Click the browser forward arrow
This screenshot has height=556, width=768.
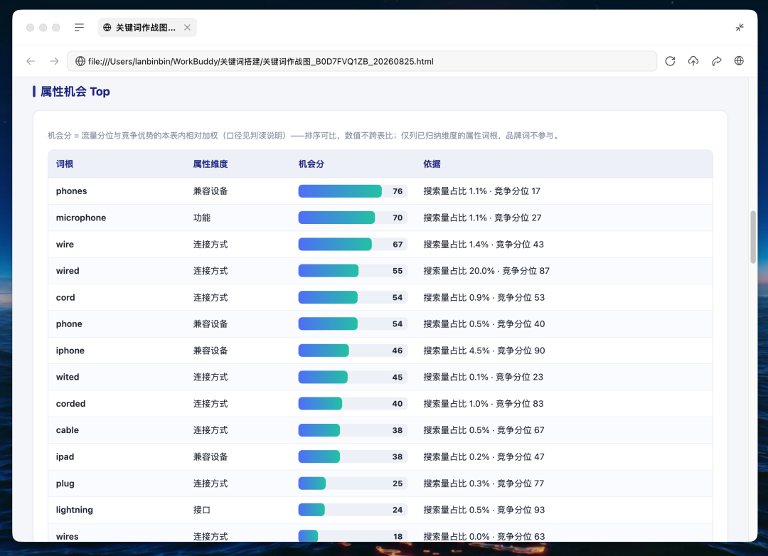54,61
